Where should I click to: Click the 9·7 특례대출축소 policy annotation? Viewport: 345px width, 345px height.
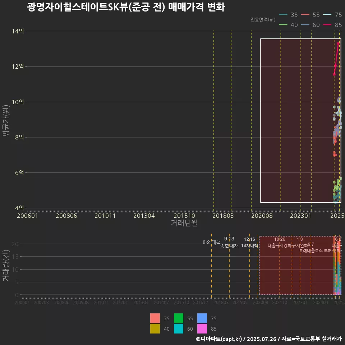[x=311, y=248]
